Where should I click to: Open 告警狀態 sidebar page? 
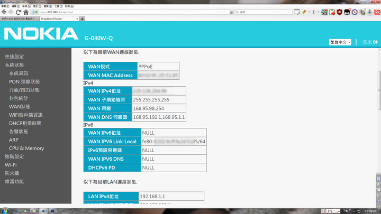(x=19, y=132)
